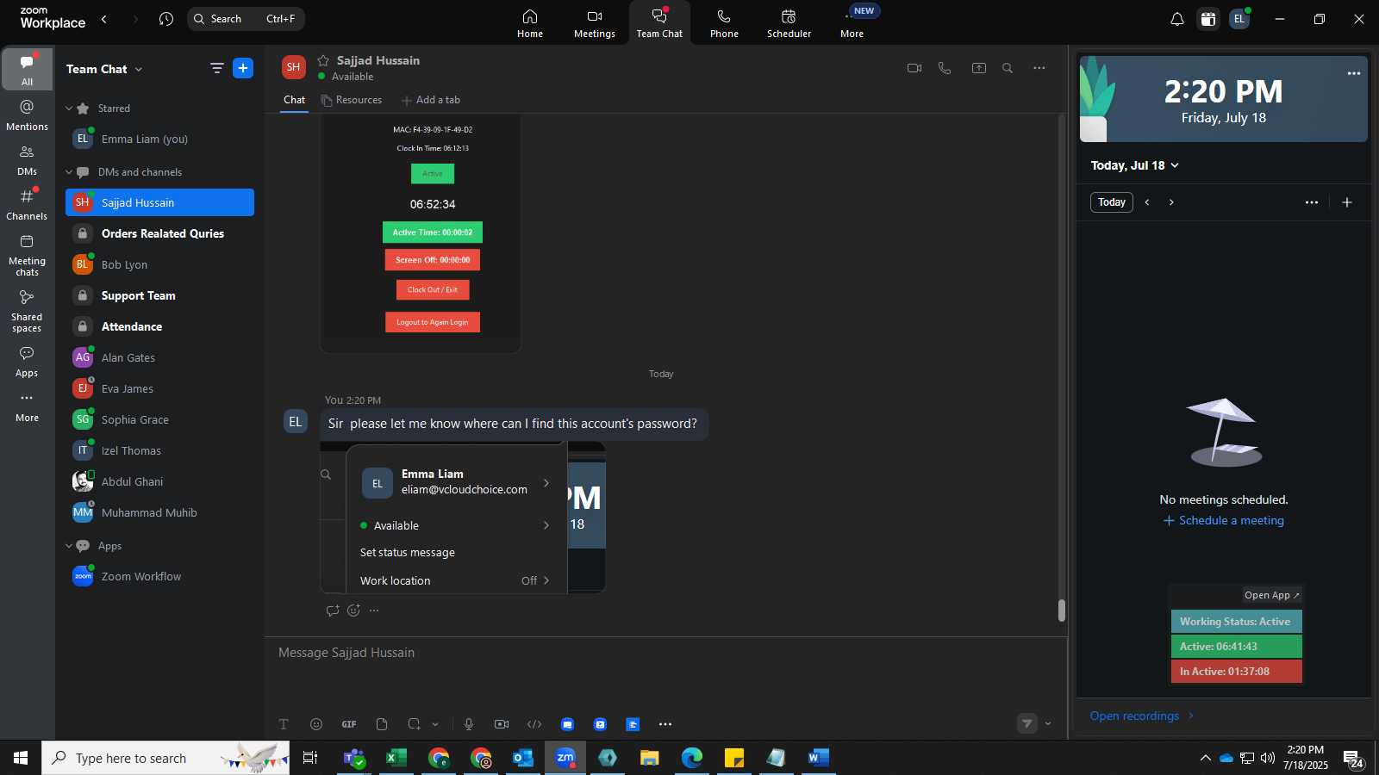Jump to Today in calendar

1111,202
